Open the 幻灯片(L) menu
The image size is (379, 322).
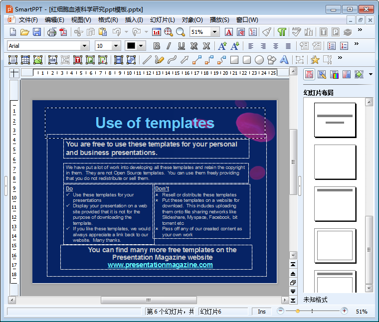(x=163, y=20)
